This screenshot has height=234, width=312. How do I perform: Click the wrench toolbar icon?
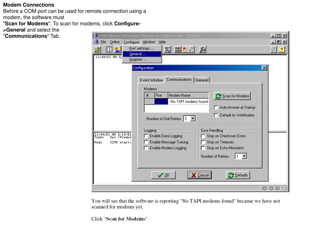(x=203, y=50)
